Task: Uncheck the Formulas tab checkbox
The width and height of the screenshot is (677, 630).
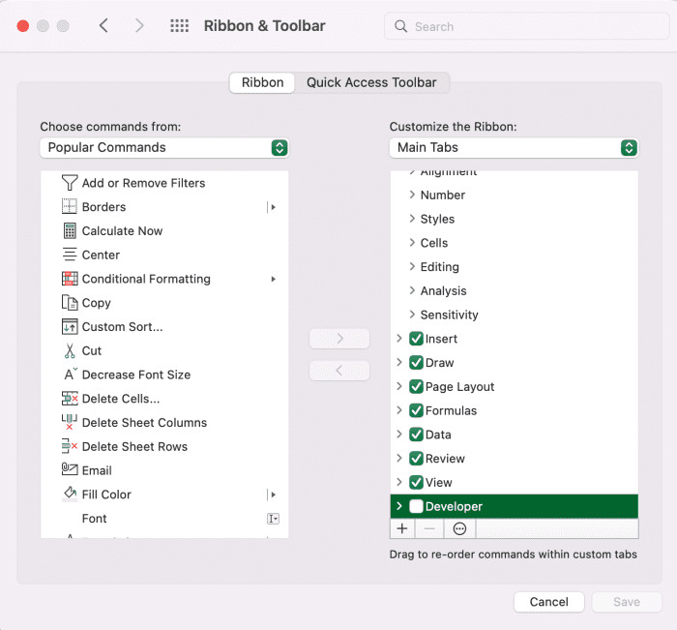Action: click(x=416, y=410)
